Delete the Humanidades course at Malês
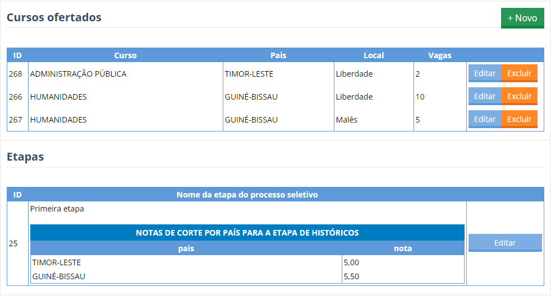Screen dimensions: 551x296 519,119
